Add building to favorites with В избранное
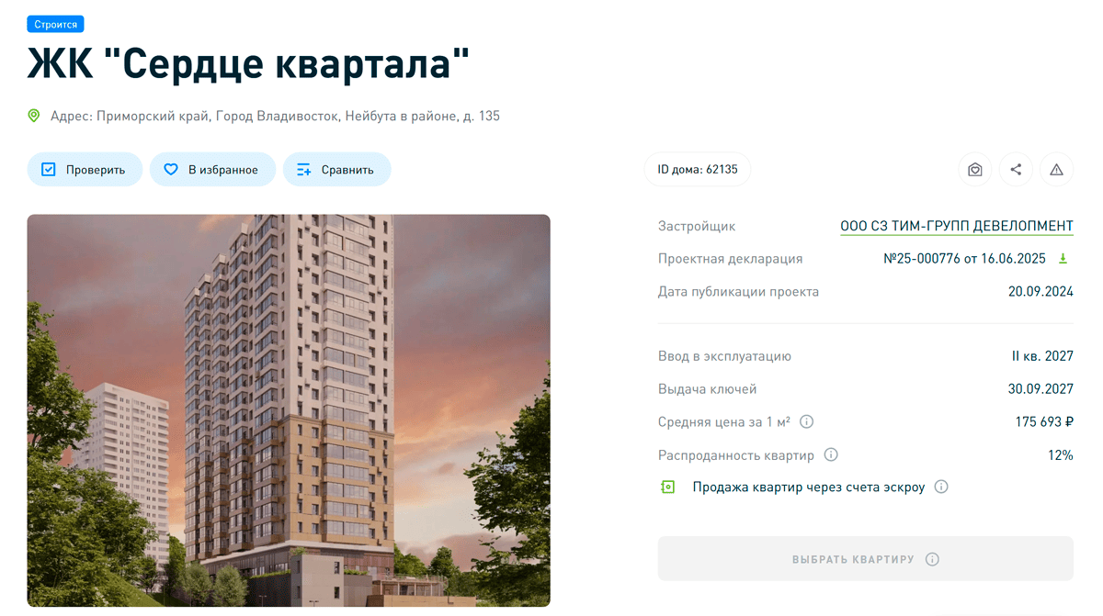Viewport: 1103px width, 616px height. coord(212,170)
